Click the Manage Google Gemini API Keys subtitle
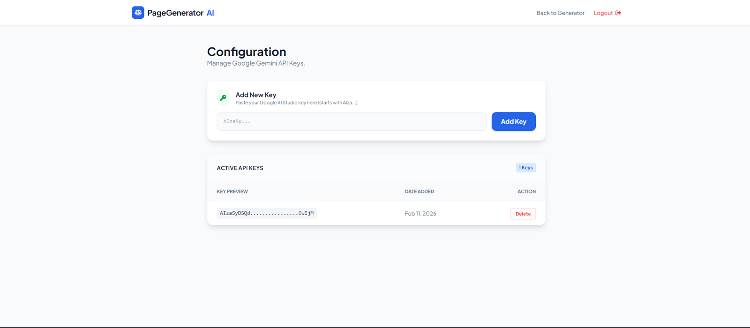Screen dimensions: 750x328 tap(256, 63)
